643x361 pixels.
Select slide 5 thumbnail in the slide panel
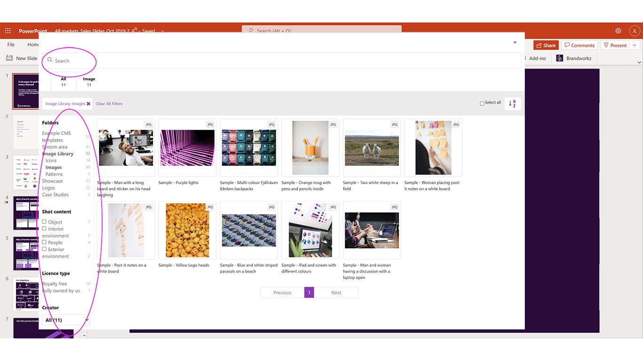(x=26, y=254)
